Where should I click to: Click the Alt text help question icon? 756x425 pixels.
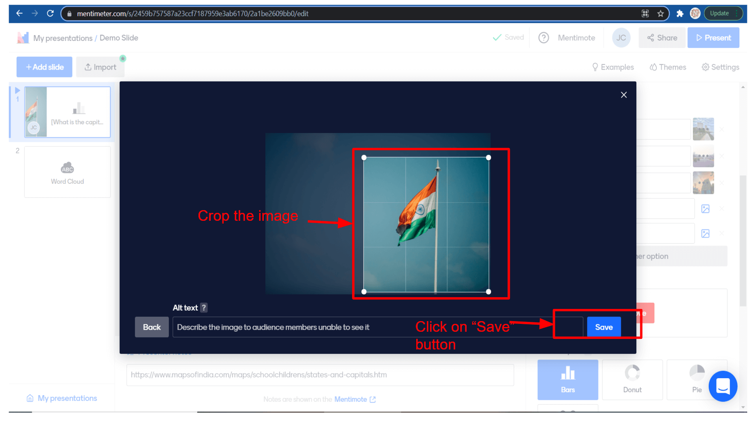click(204, 308)
